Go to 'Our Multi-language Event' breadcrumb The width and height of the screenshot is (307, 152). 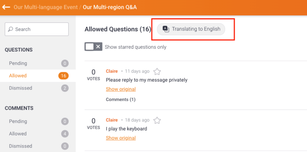pyautogui.click(x=46, y=7)
